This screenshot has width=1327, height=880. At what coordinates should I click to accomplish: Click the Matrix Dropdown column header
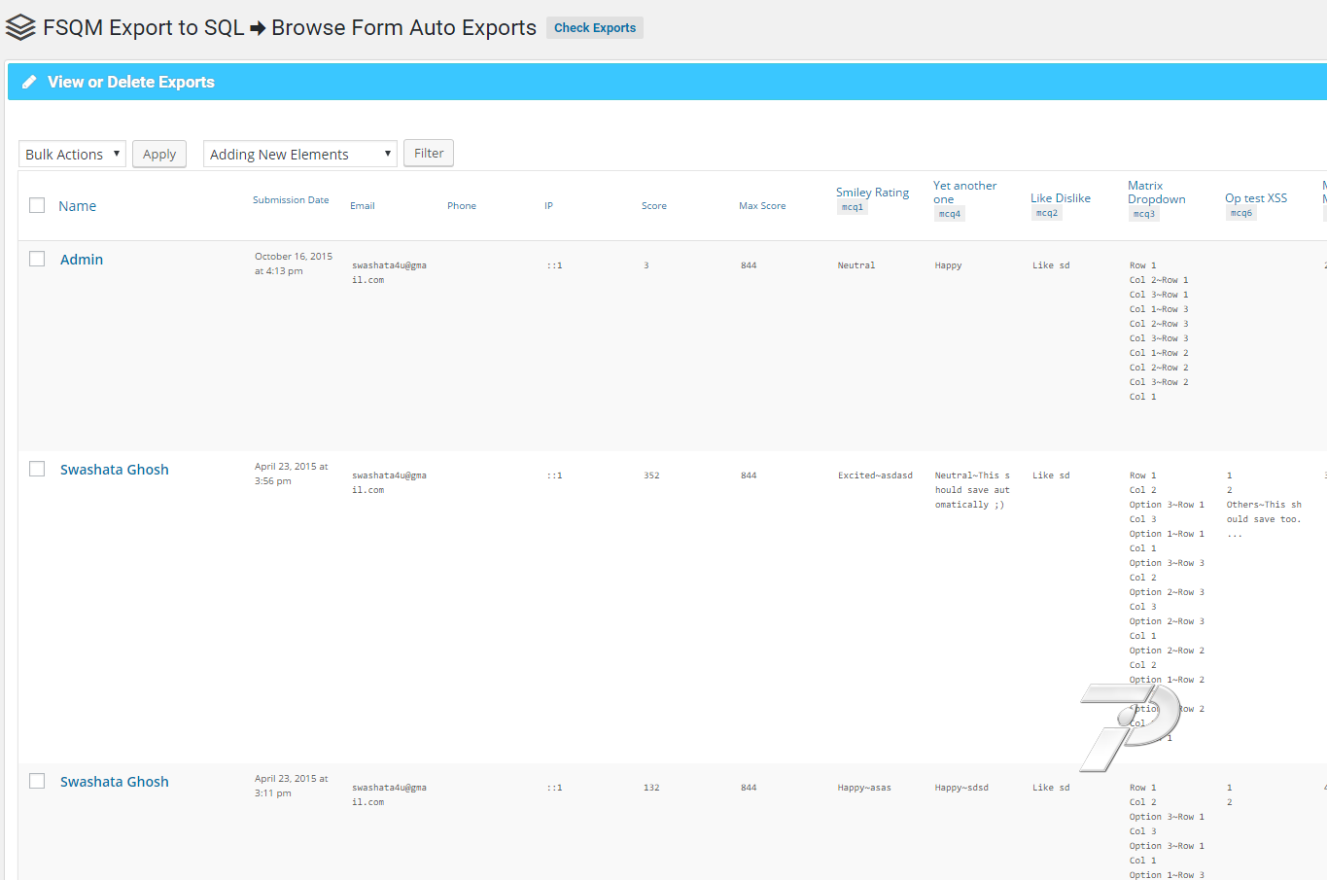(x=1156, y=193)
